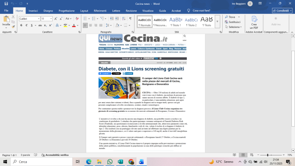Image resolution: width=295 pixels, height=166 pixels.
Task: Open shading paint bucket dropdown
Action: [121, 26]
